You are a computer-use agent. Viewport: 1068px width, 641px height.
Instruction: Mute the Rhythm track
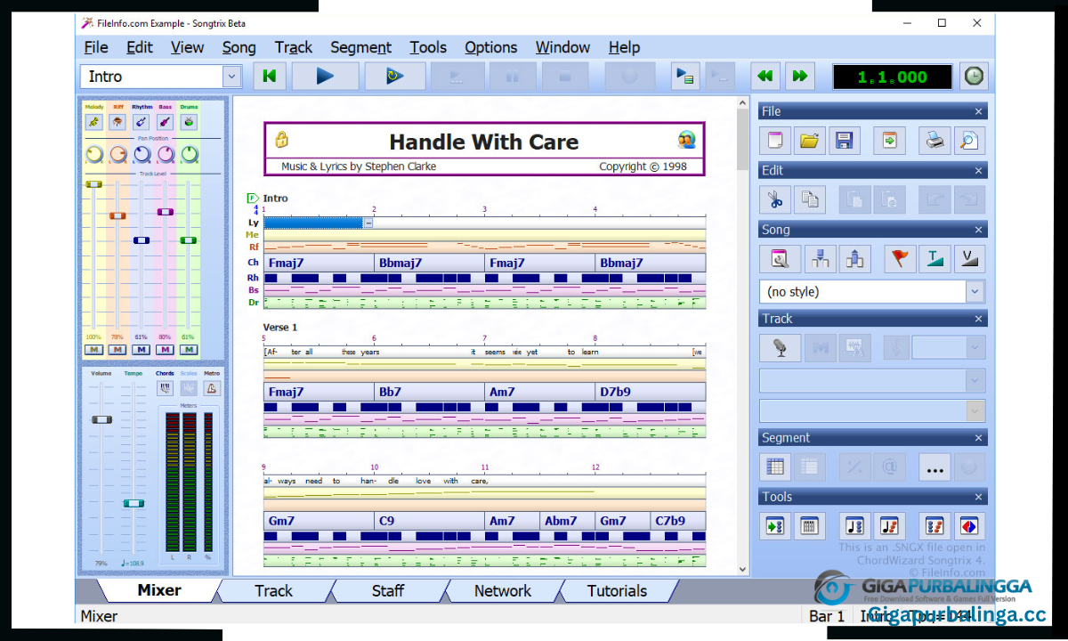click(x=141, y=350)
